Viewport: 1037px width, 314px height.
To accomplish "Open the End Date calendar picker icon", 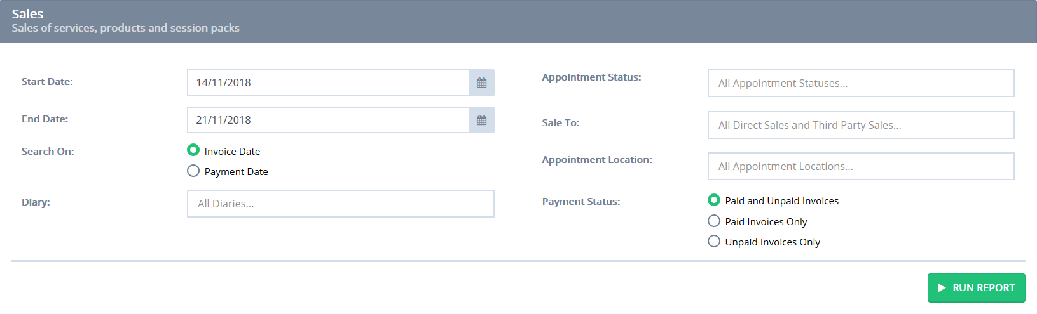I will pyautogui.click(x=481, y=120).
